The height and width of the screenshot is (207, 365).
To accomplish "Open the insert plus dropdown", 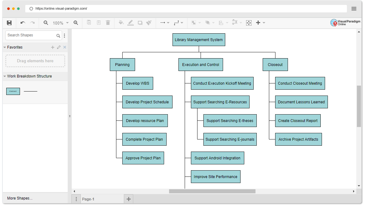I will coord(260,23).
